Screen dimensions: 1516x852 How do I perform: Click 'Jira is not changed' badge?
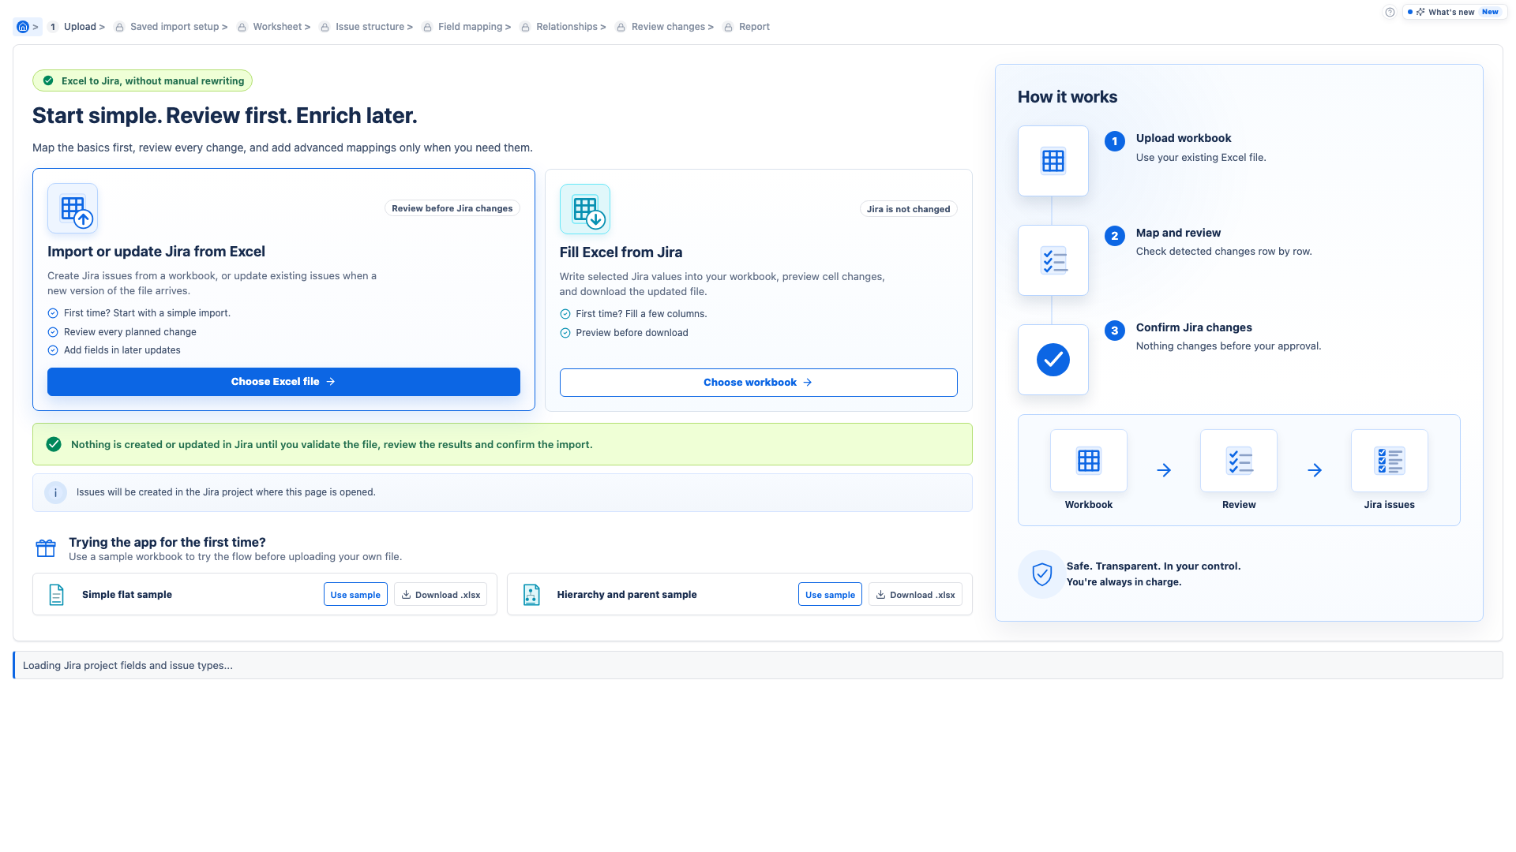908,209
